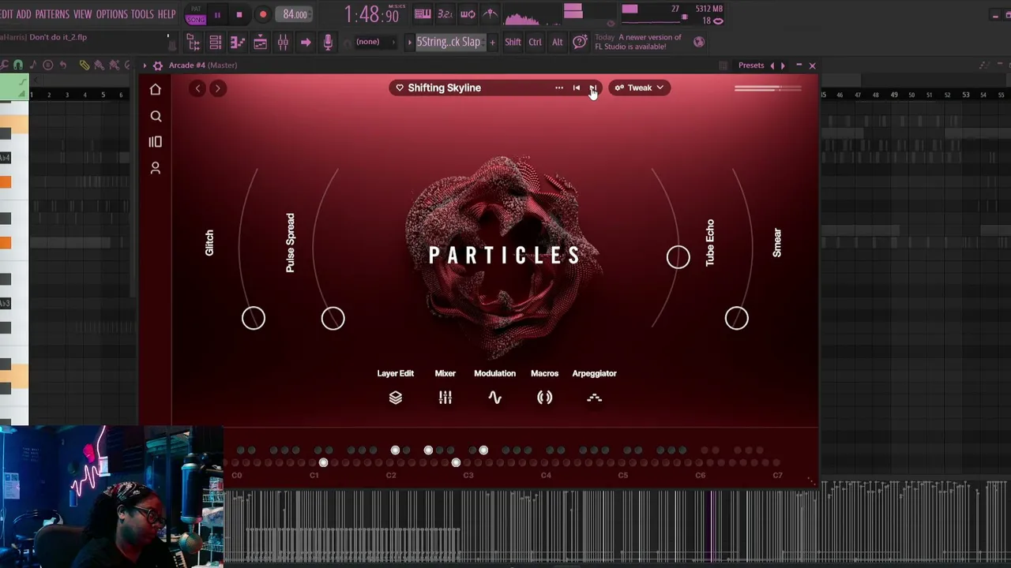Open the Arcade search icon
This screenshot has width=1011, height=568.
pos(156,117)
